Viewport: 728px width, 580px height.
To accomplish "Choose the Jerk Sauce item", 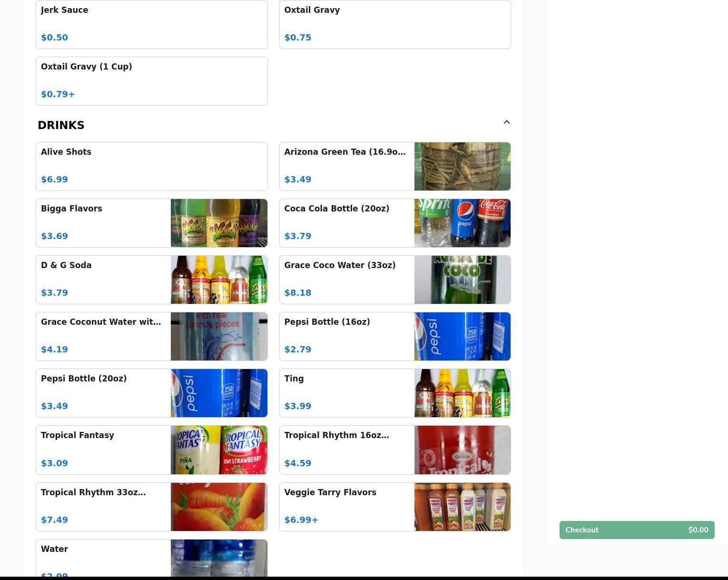I will click(151, 24).
